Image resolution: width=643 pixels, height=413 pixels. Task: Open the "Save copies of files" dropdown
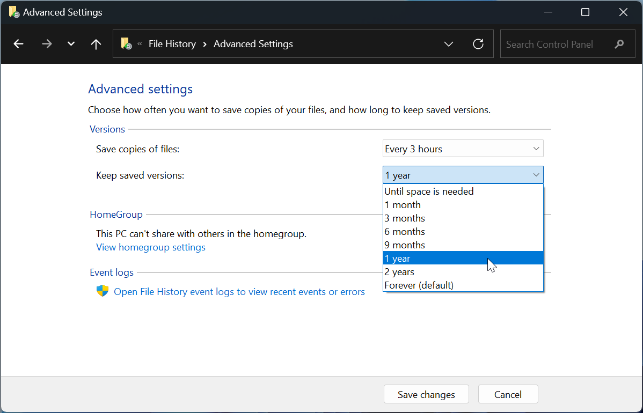463,148
